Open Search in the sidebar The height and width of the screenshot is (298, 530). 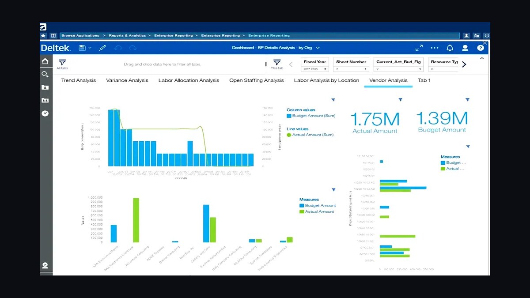point(45,74)
